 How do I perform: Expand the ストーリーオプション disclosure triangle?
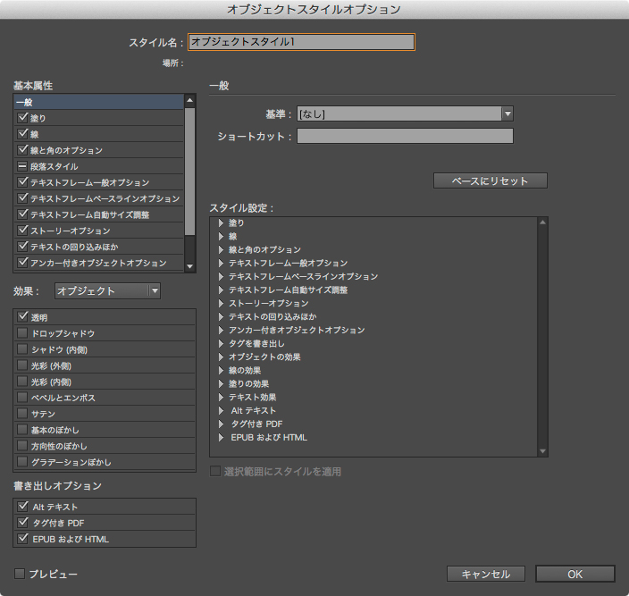221,303
